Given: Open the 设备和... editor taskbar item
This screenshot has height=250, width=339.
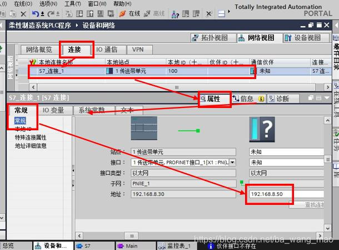Looking at the screenshot, I should pos(53,246).
